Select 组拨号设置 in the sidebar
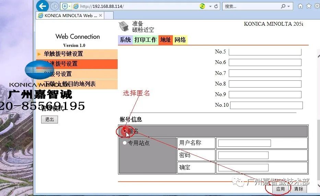The image size is (320, 196). (x=77, y=74)
